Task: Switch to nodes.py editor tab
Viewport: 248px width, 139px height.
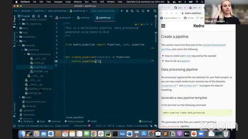Action: tap(85, 18)
